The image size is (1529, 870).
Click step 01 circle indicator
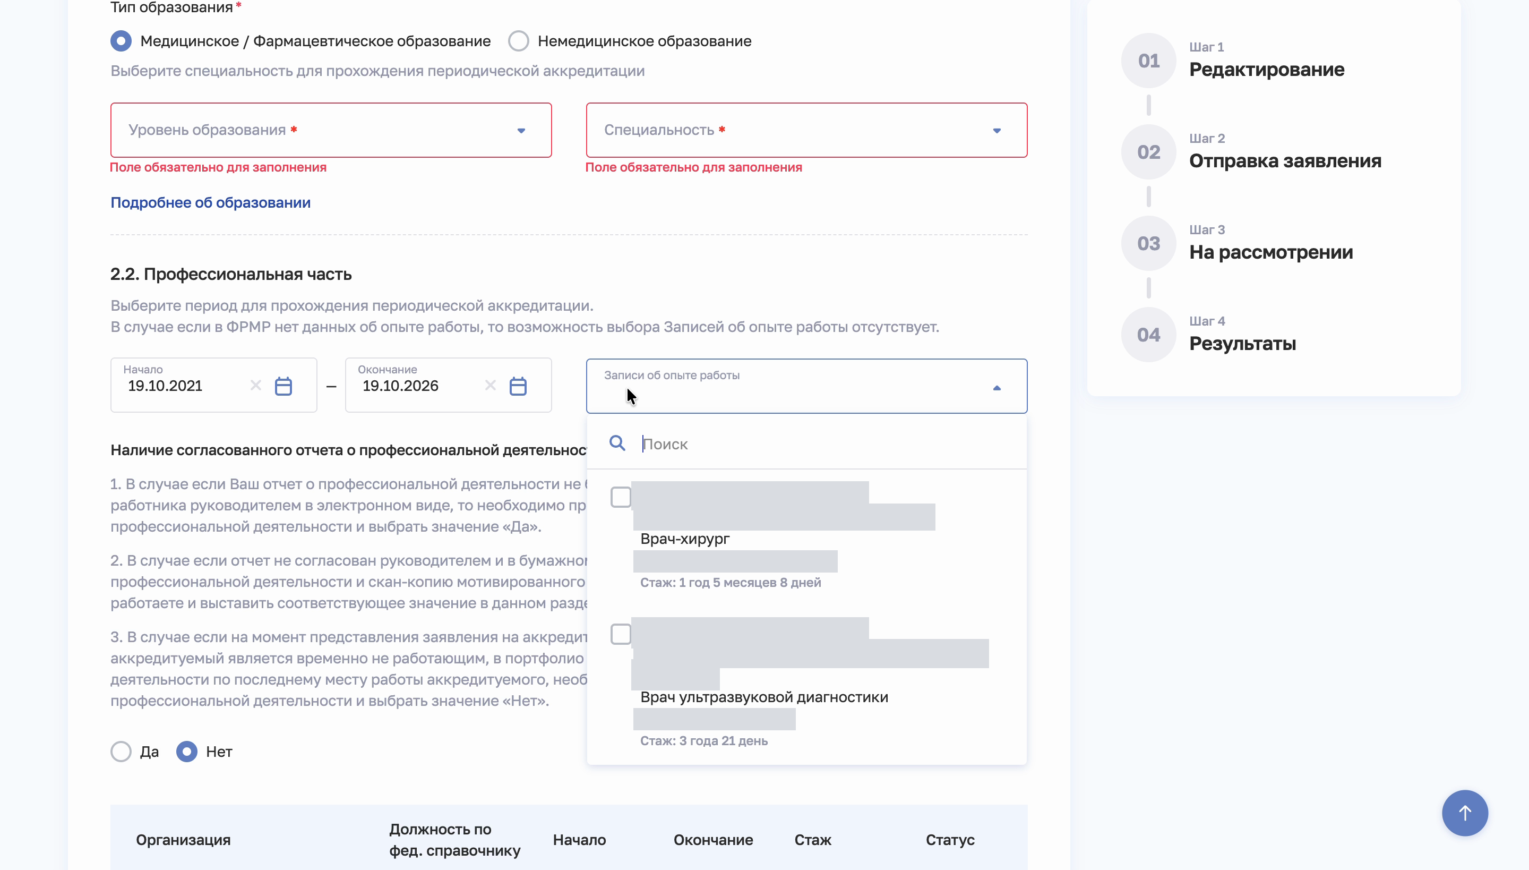(x=1148, y=61)
